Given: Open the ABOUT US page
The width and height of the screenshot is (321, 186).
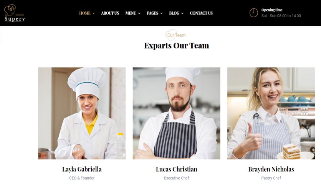Looking at the screenshot, I should coord(110,13).
